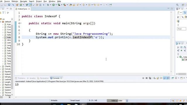
Task: Open the Project menu
Action: pos(39,1)
